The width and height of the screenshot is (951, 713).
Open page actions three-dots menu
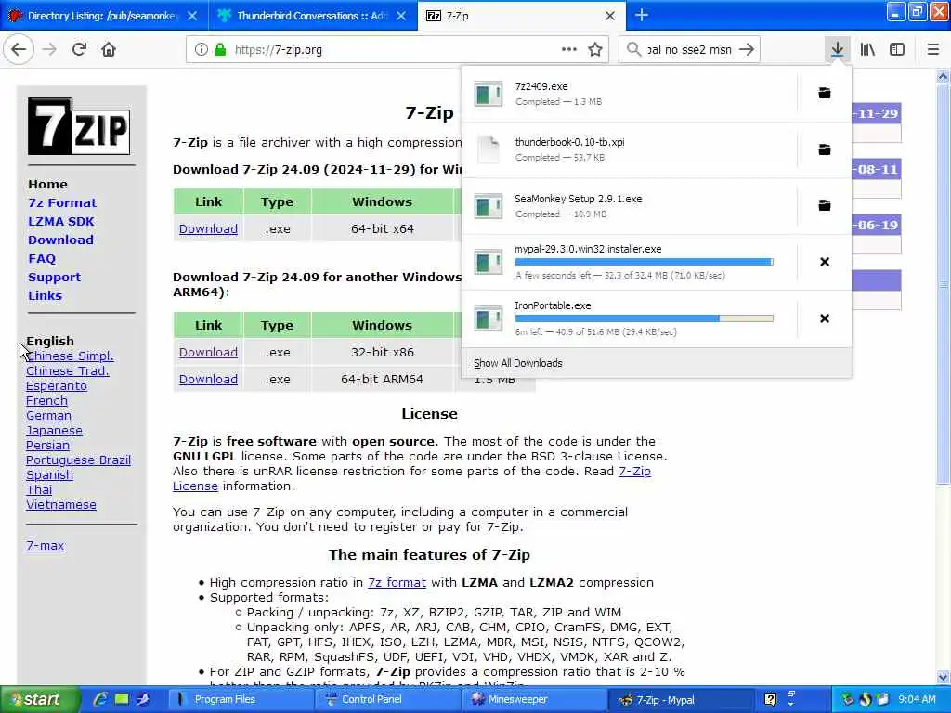(569, 50)
